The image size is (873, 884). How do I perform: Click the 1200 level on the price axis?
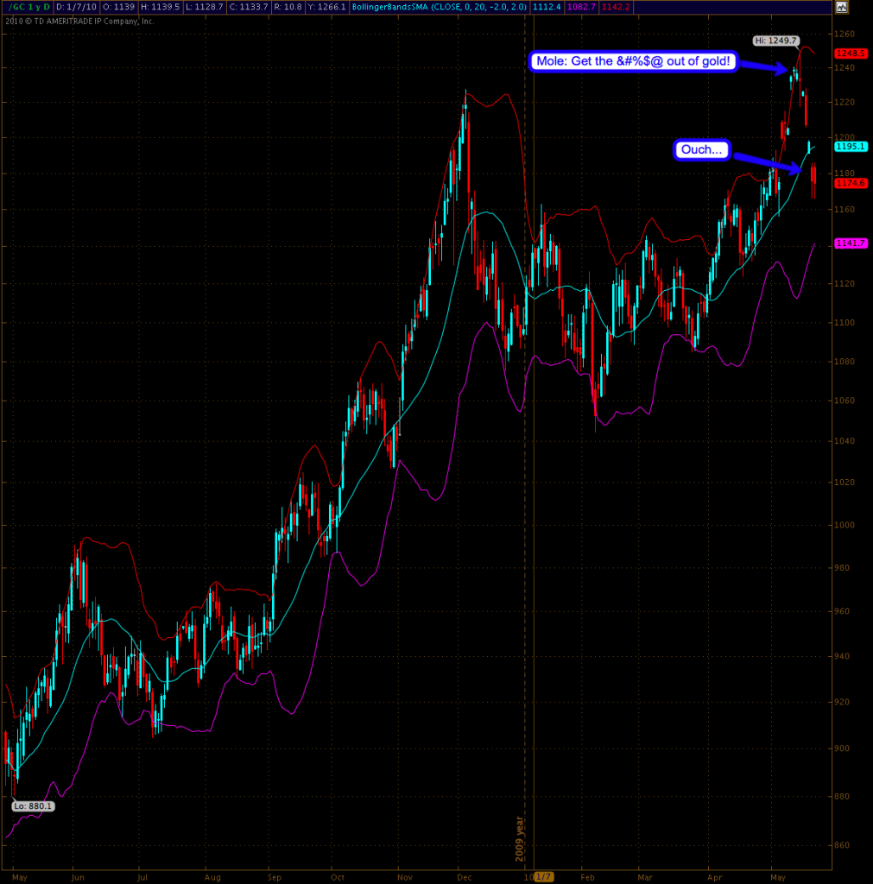click(845, 137)
